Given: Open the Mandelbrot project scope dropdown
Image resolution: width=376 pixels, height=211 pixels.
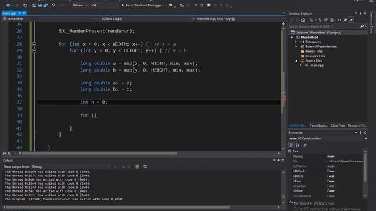Looking at the screenshot, I should pyautogui.click(x=49, y=19).
